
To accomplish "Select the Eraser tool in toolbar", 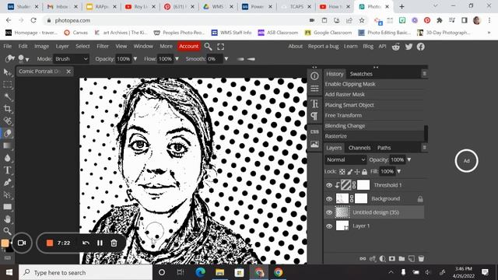I will point(7,133).
